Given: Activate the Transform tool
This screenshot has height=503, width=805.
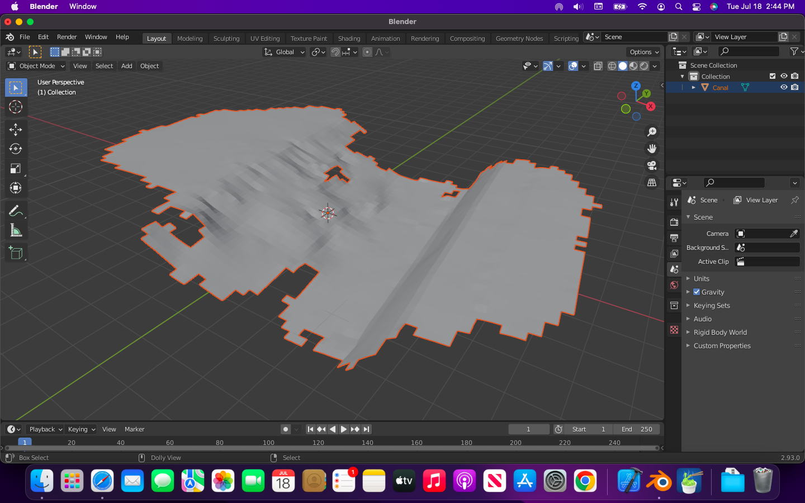Looking at the screenshot, I should [x=16, y=188].
